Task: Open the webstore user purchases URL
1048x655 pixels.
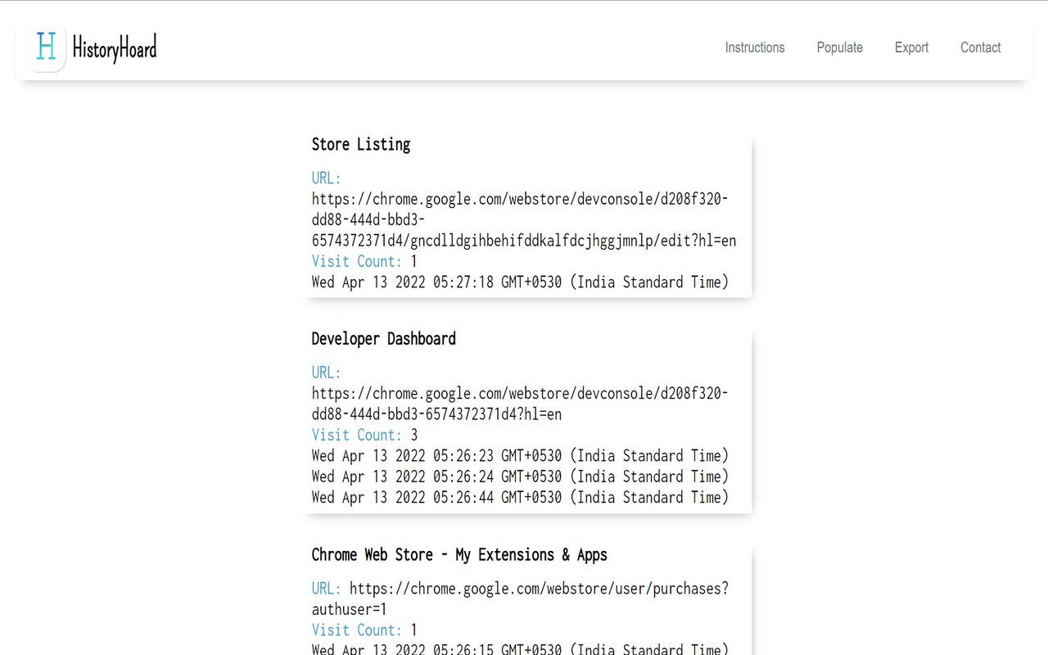Action: point(538,589)
